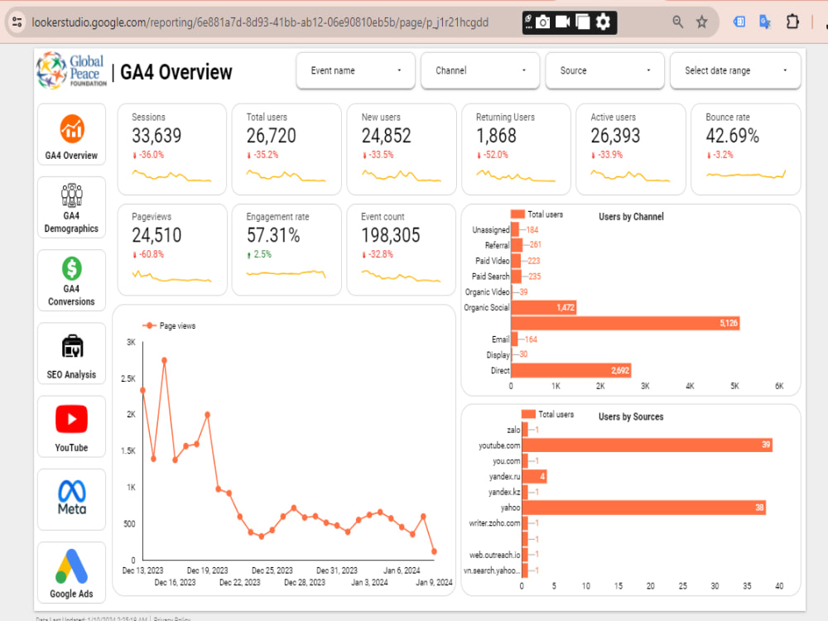
Task: Select the New users scorecard 24,852
Action: coord(402,149)
